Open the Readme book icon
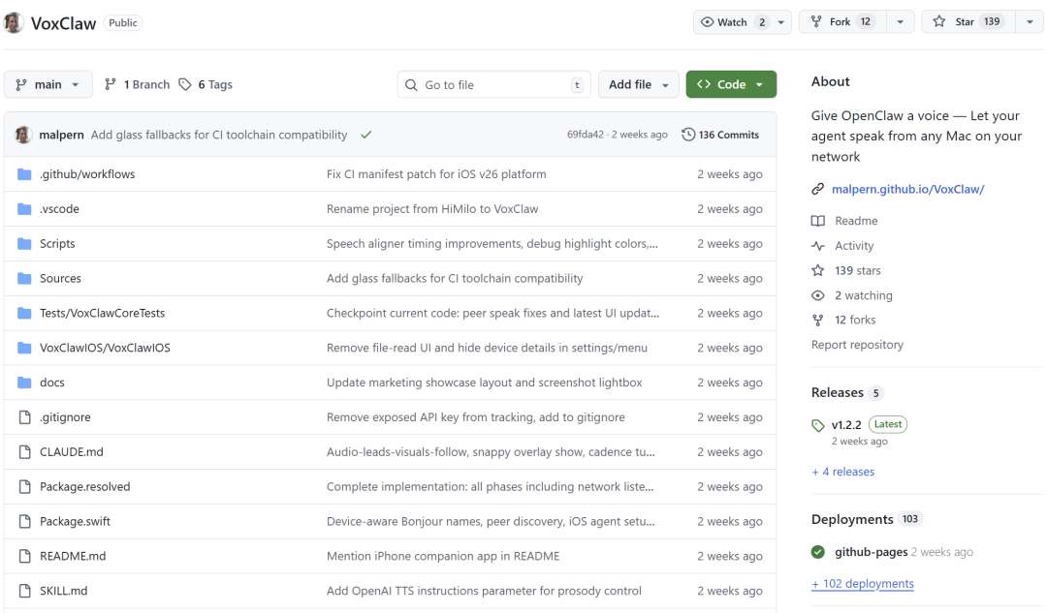 818,221
